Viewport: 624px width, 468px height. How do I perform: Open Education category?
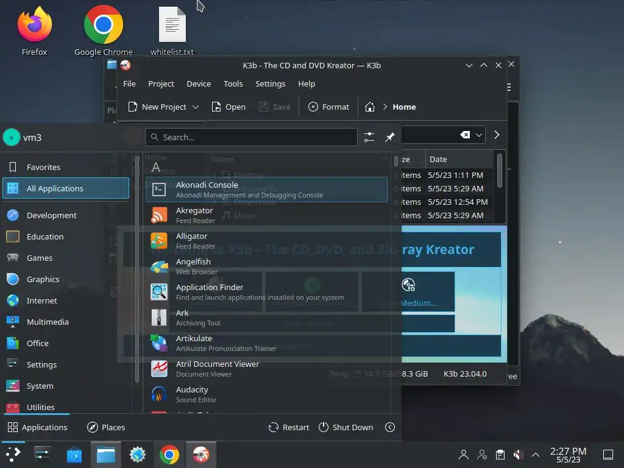coord(66,236)
